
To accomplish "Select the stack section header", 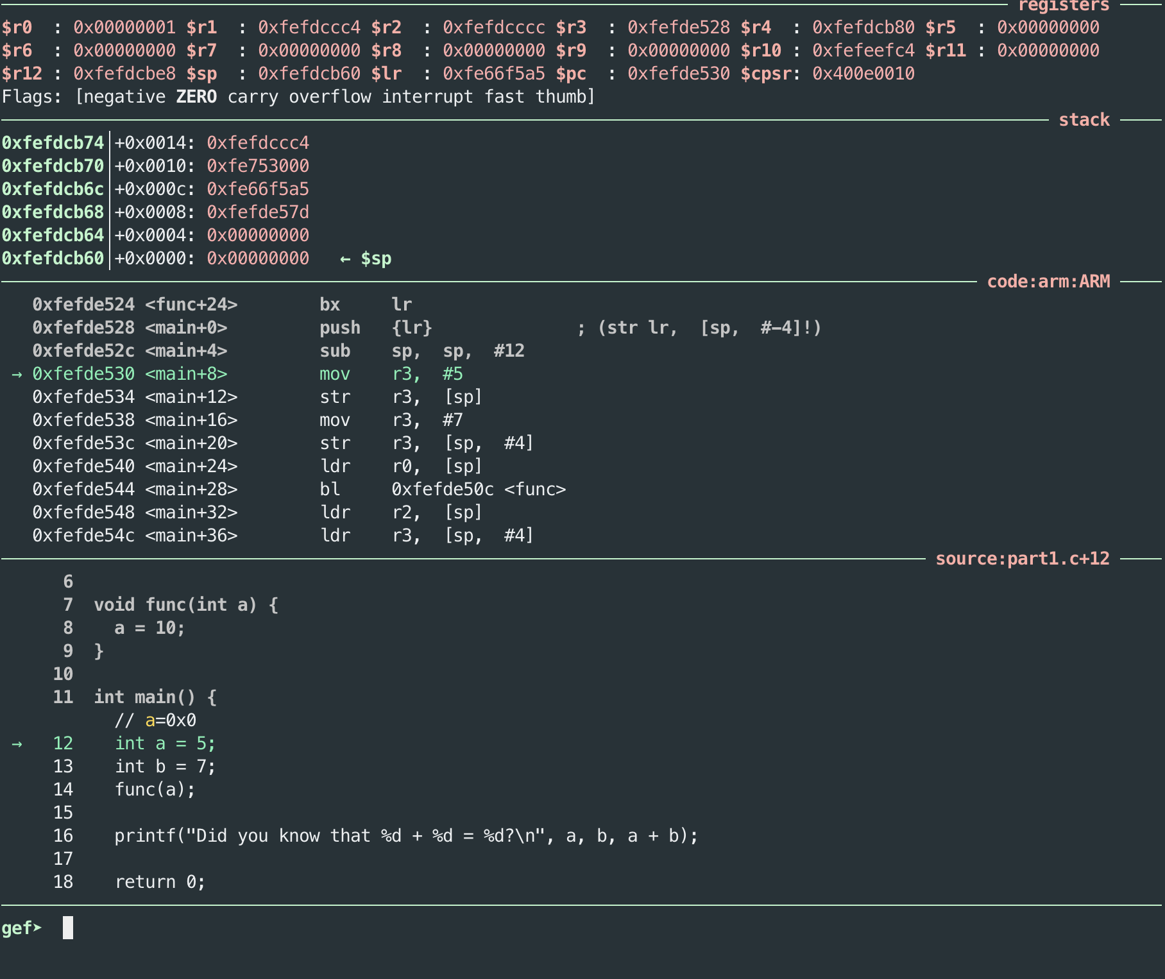I will point(1084,120).
